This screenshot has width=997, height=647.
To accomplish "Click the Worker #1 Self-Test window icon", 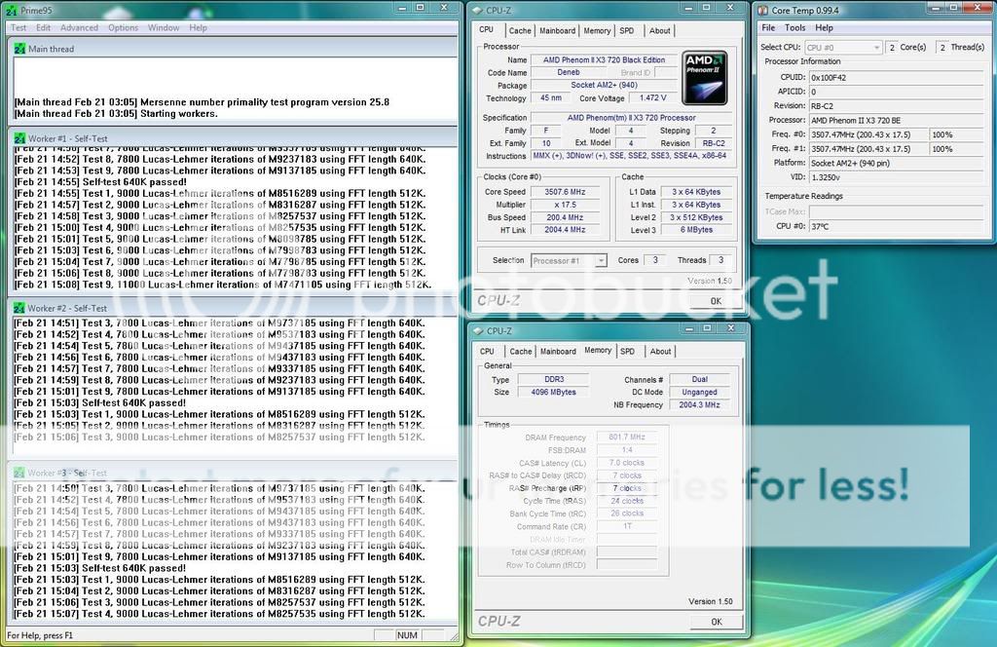I will point(19,138).
